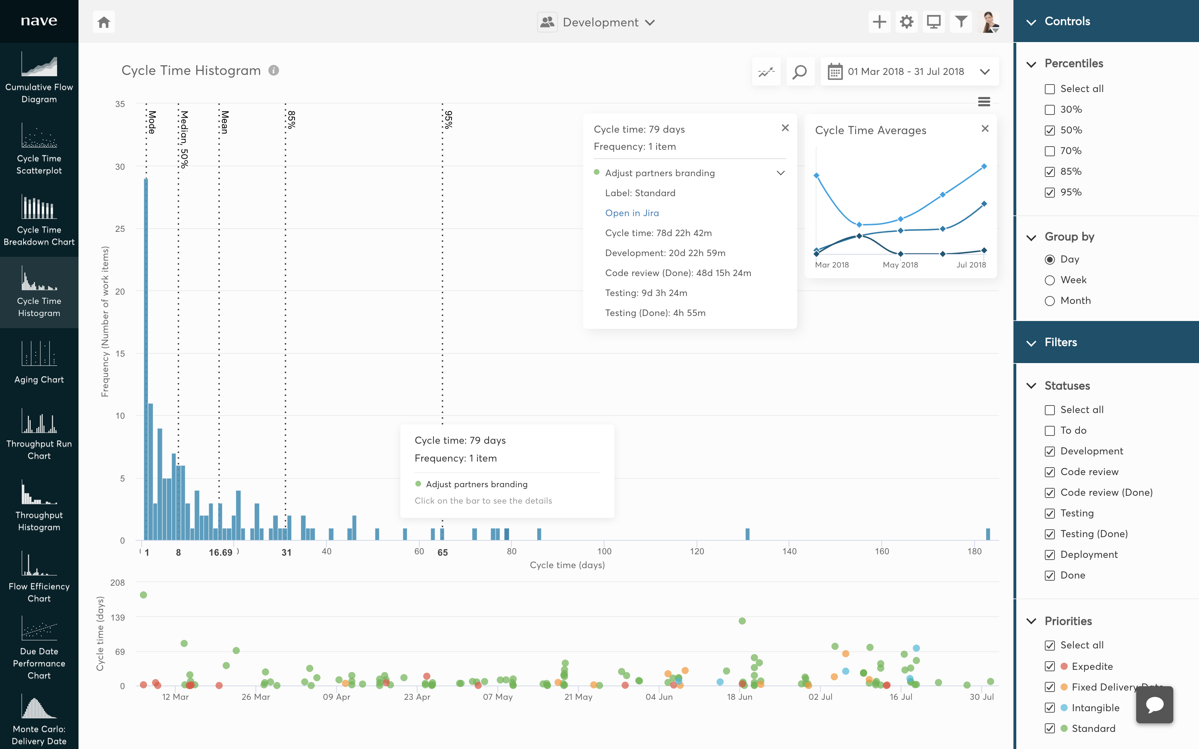Click the home icon in the top bar
The image size is (1199, 749).
[x=103, y=22]
